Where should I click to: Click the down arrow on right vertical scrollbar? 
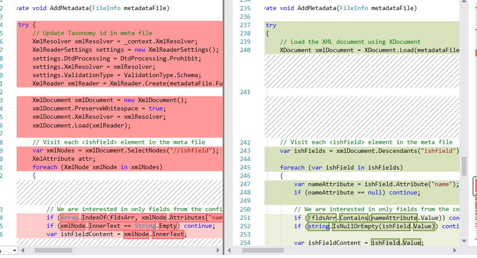pos(464,241)
